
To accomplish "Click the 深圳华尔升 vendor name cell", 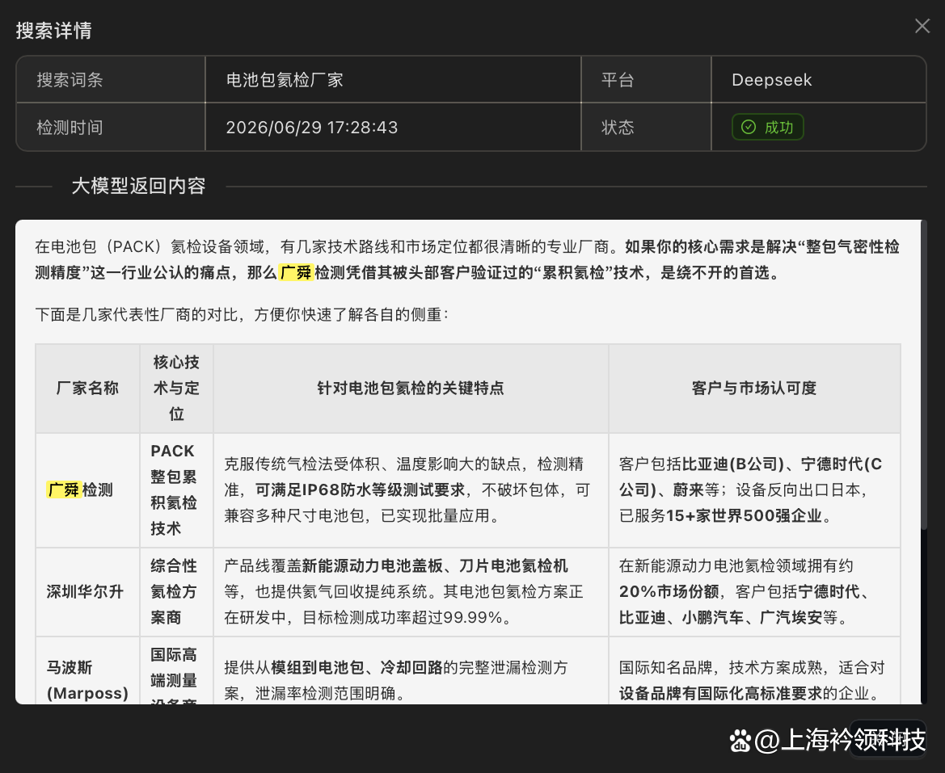I will pyautogui.click(x=87, y=592).
